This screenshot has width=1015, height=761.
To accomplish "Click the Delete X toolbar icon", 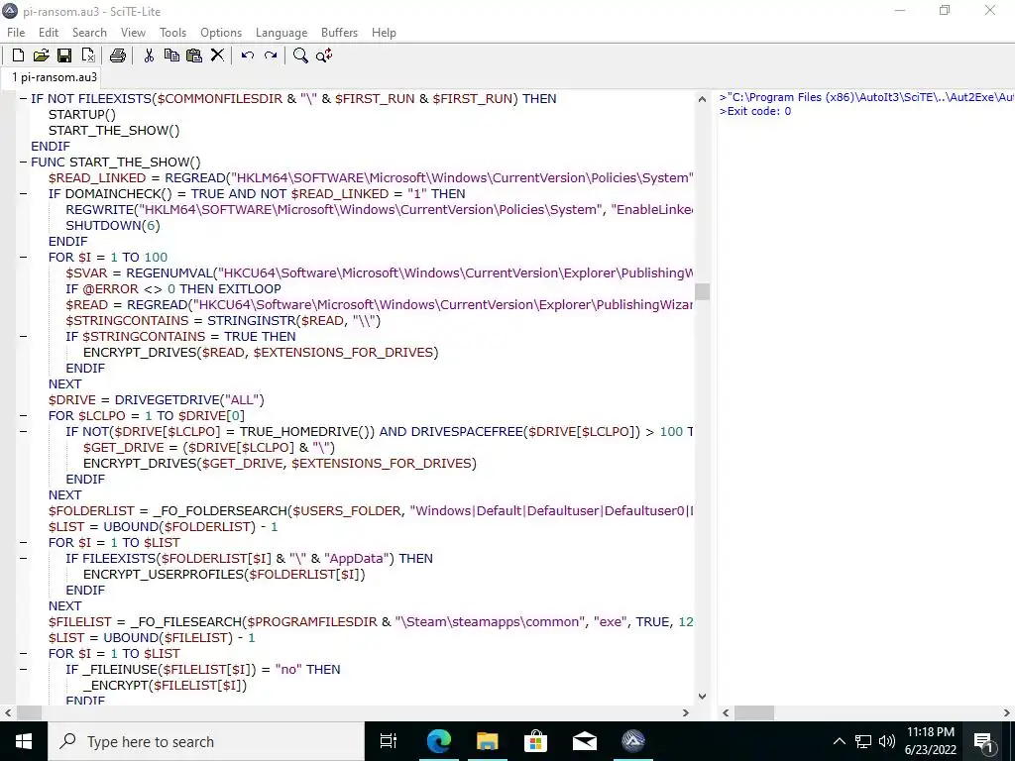I will (217, 55).
